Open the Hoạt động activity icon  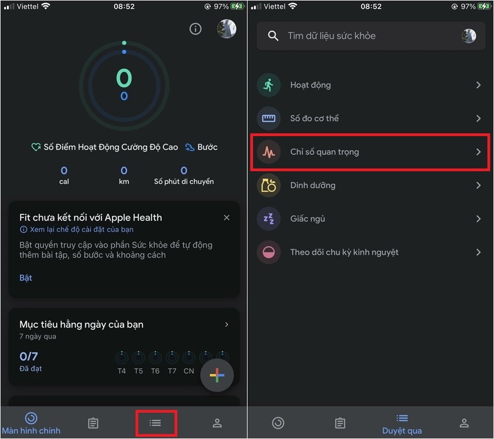[268, 85]
